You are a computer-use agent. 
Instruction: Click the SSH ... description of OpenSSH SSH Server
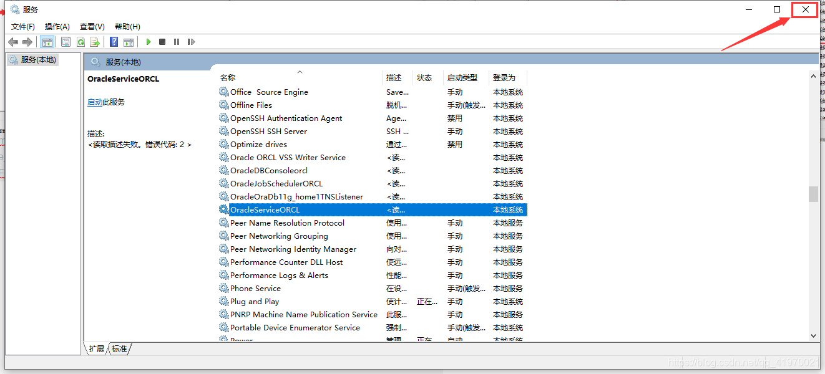click(398, 131)
